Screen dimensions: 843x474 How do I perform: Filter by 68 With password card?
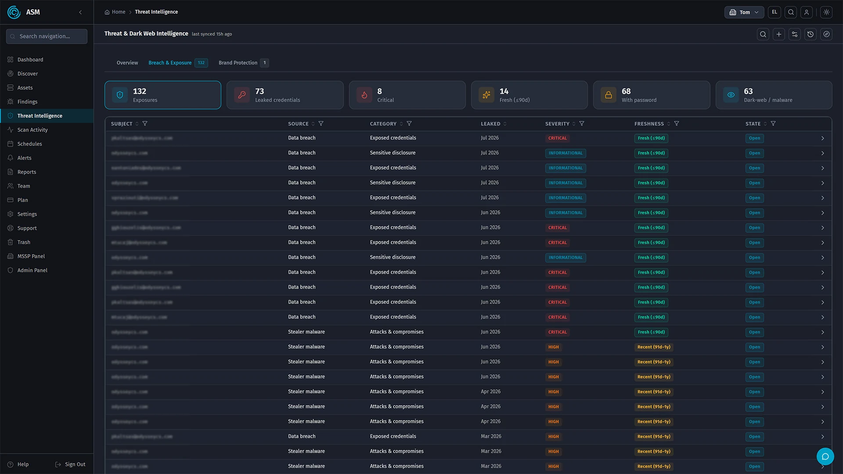pos(652,95)
